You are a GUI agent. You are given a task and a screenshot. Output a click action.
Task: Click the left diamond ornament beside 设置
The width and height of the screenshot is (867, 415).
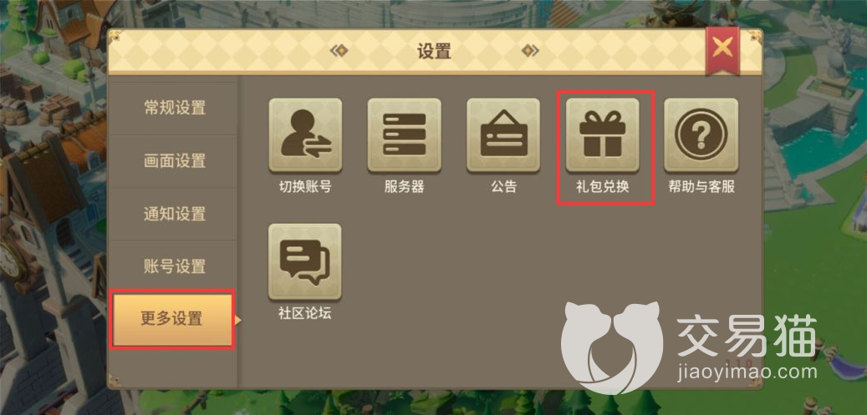click(339, 51)
